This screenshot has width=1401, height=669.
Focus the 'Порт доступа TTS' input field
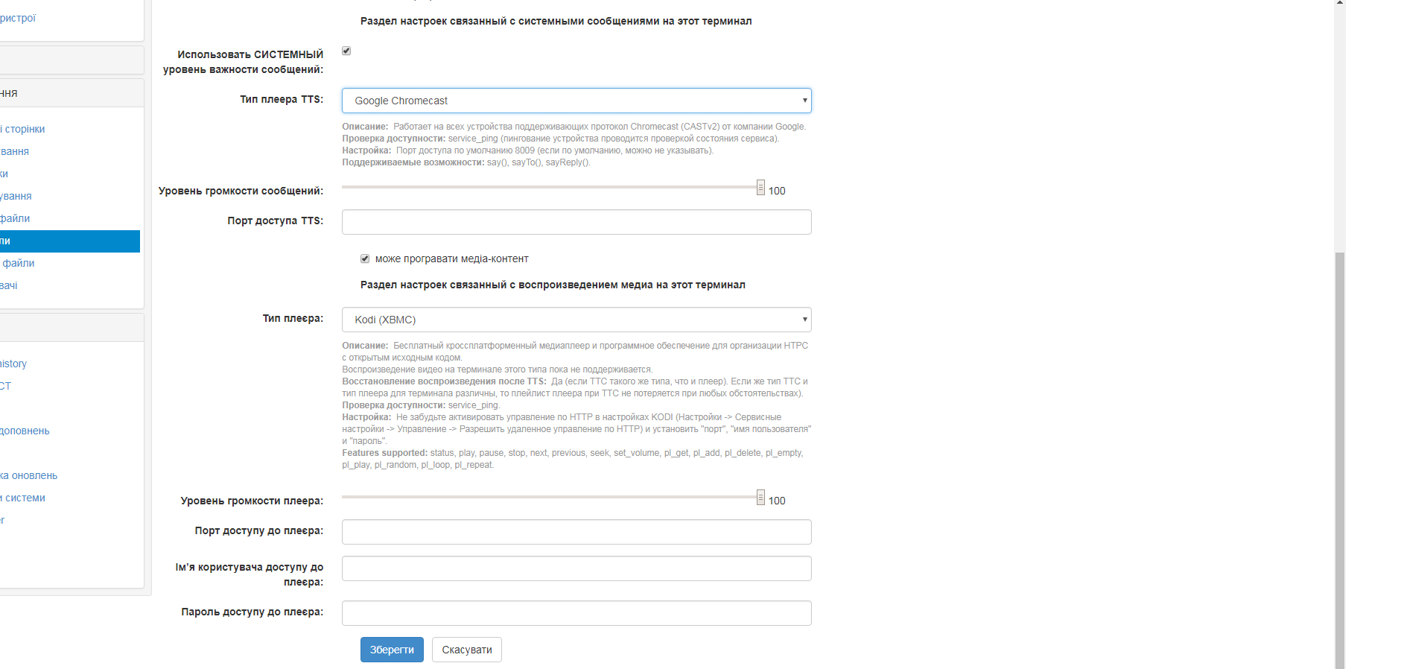[576, 222]
